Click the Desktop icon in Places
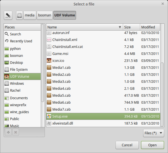The height and width of the screenshot is (153, 168). 7,62
